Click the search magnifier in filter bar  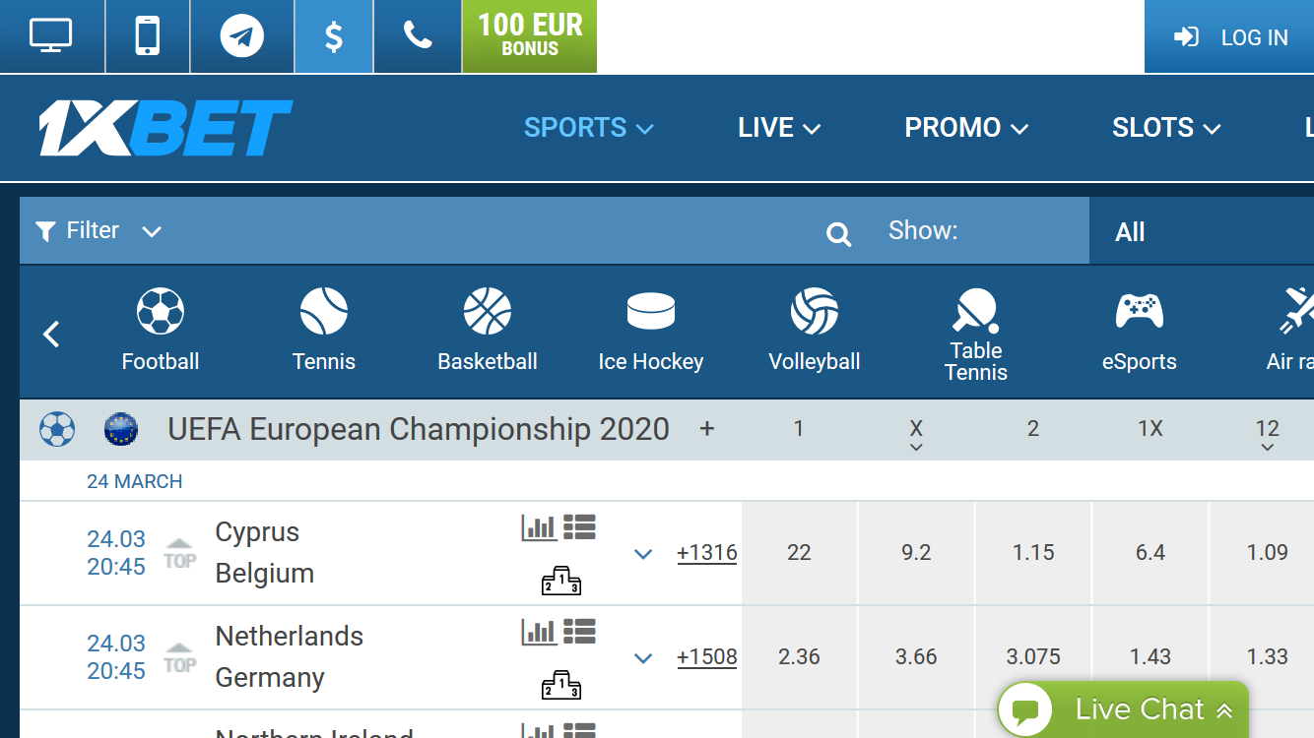pos(838,233)
